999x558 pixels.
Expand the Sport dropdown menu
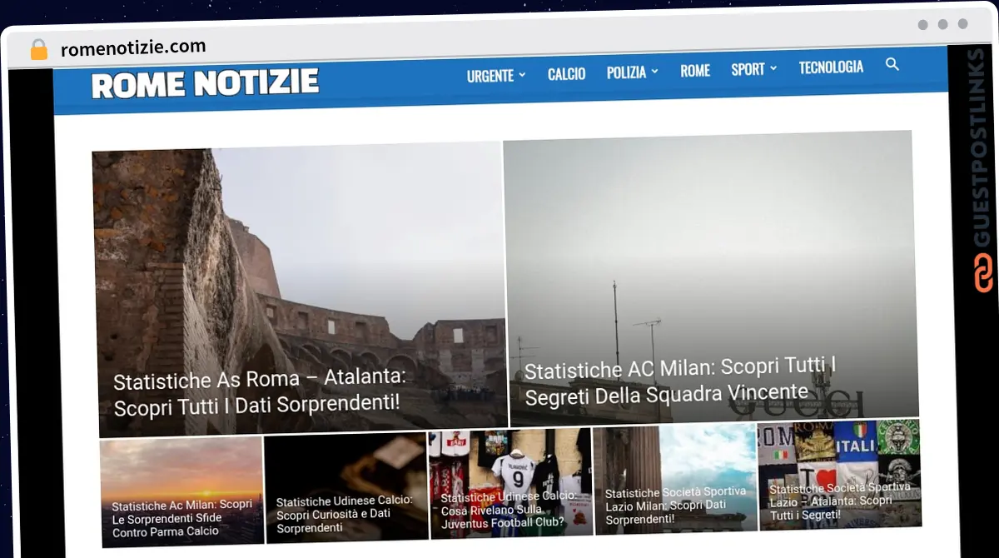753,69
